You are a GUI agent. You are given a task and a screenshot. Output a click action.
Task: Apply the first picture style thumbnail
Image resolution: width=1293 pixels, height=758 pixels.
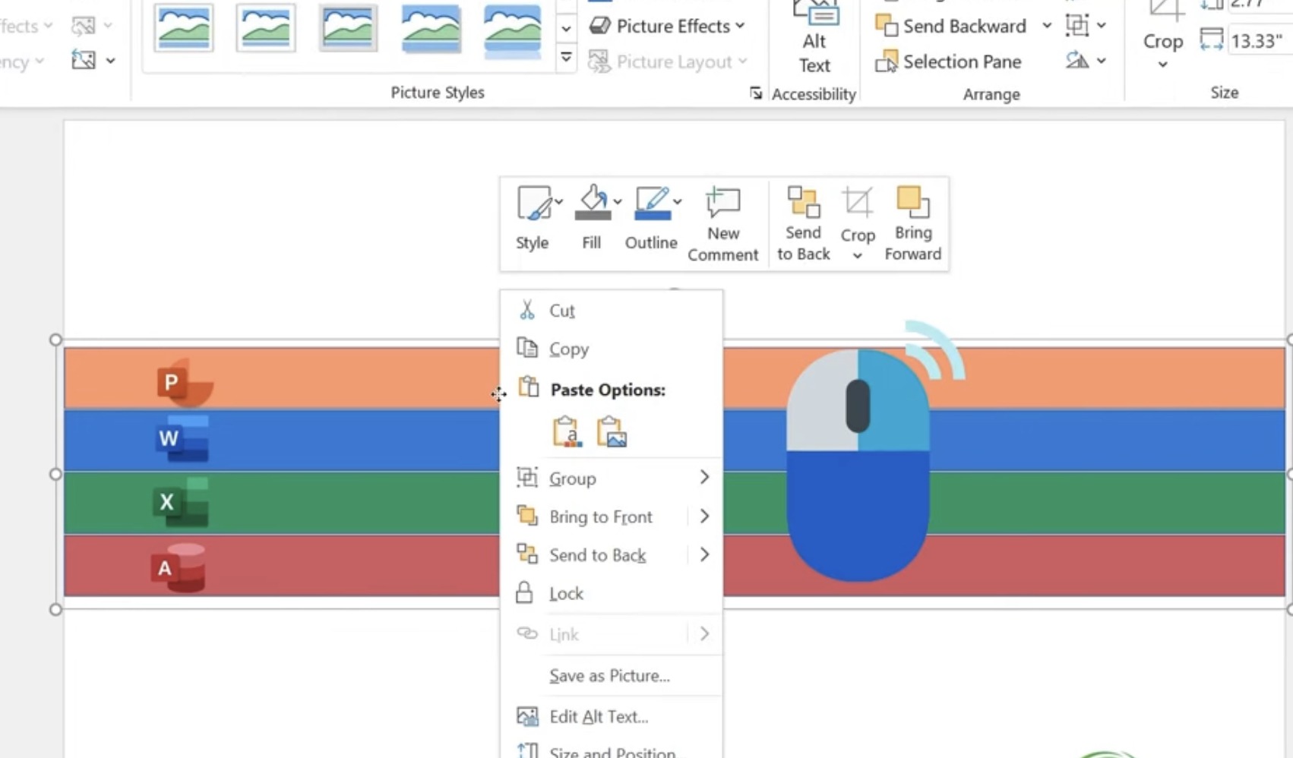pos(184,28)
